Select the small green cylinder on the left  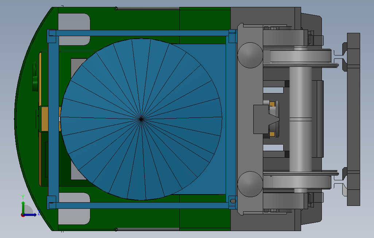click(x=35, y=84)
